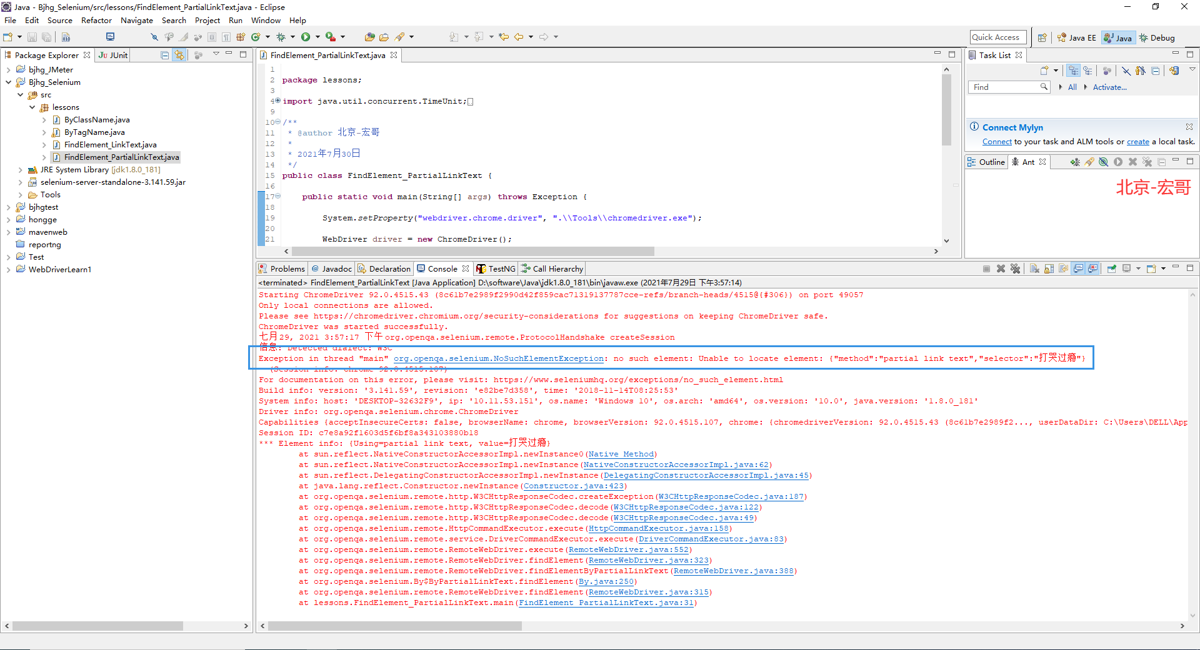
Task: Click the create local task link
Action: coord(1137,142)
